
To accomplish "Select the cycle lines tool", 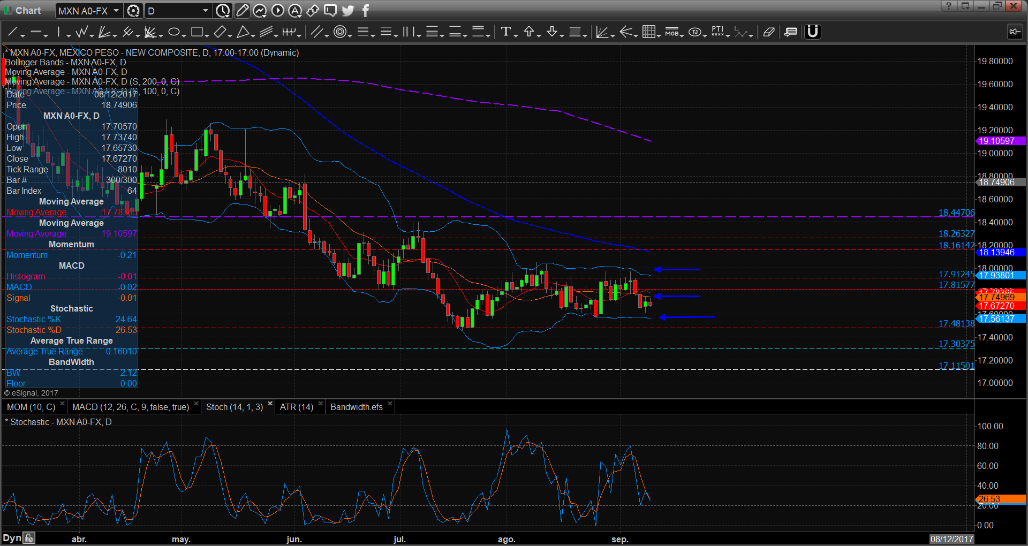I will point(289,32).
